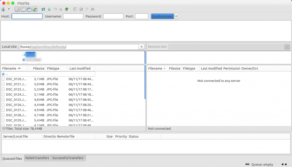Image resolution: width=292 pixels, height=167 pixels.
Task: Process the transfer queue
Action: coord(49,9)
